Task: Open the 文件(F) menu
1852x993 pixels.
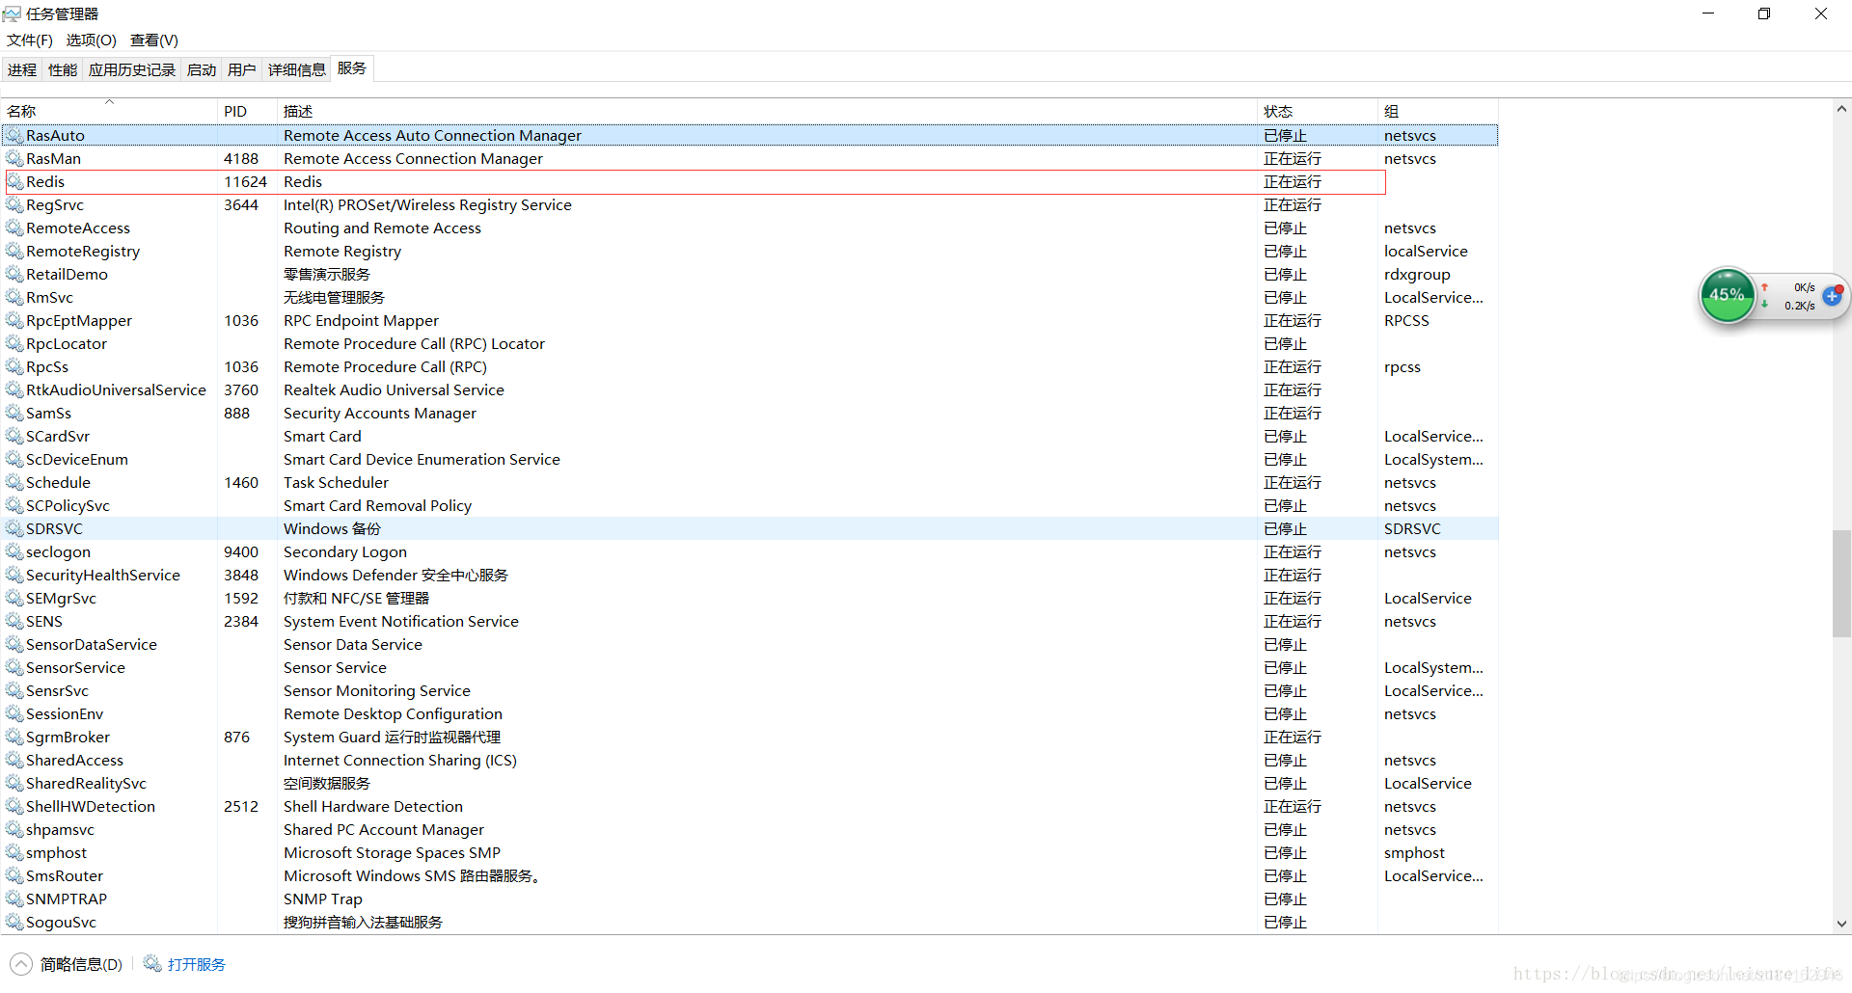Action: click(30, 40)
